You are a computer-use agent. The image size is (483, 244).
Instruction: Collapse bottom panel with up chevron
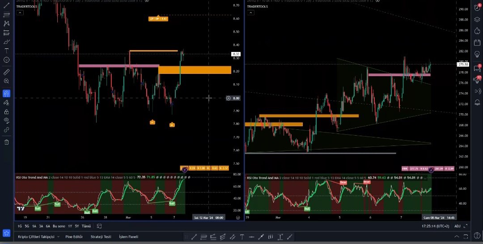pos(457,236)
